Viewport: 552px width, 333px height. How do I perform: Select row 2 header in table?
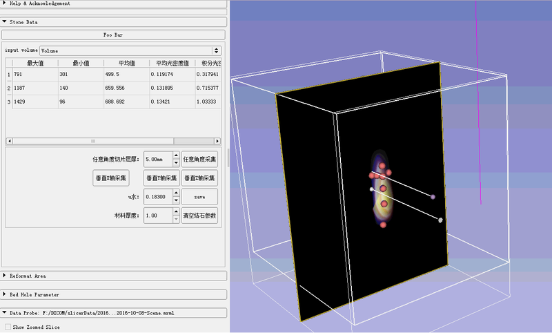8,88
